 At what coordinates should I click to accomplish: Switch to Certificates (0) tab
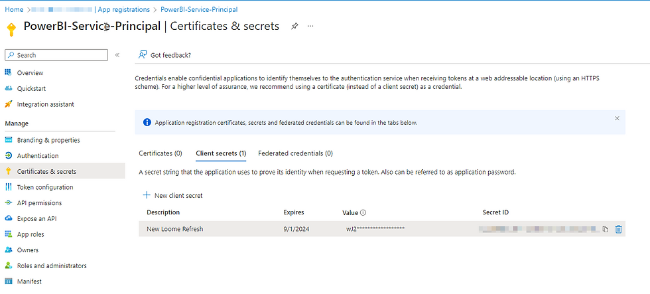[161, 153]
